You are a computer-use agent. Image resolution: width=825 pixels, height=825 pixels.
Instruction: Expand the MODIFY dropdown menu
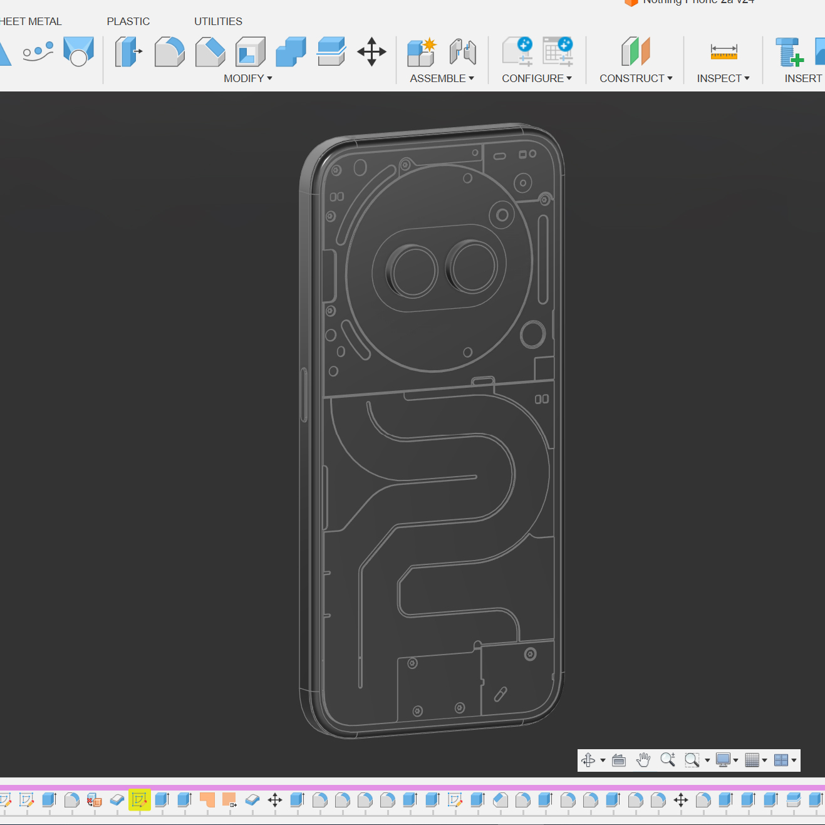coord(248,78)
